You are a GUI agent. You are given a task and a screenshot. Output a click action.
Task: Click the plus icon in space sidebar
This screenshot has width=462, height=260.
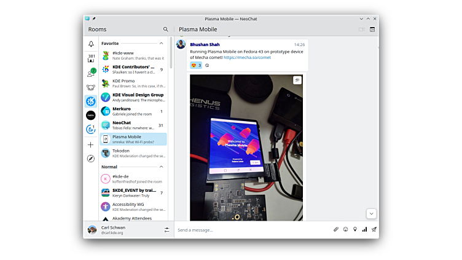[x=91, y=145]
